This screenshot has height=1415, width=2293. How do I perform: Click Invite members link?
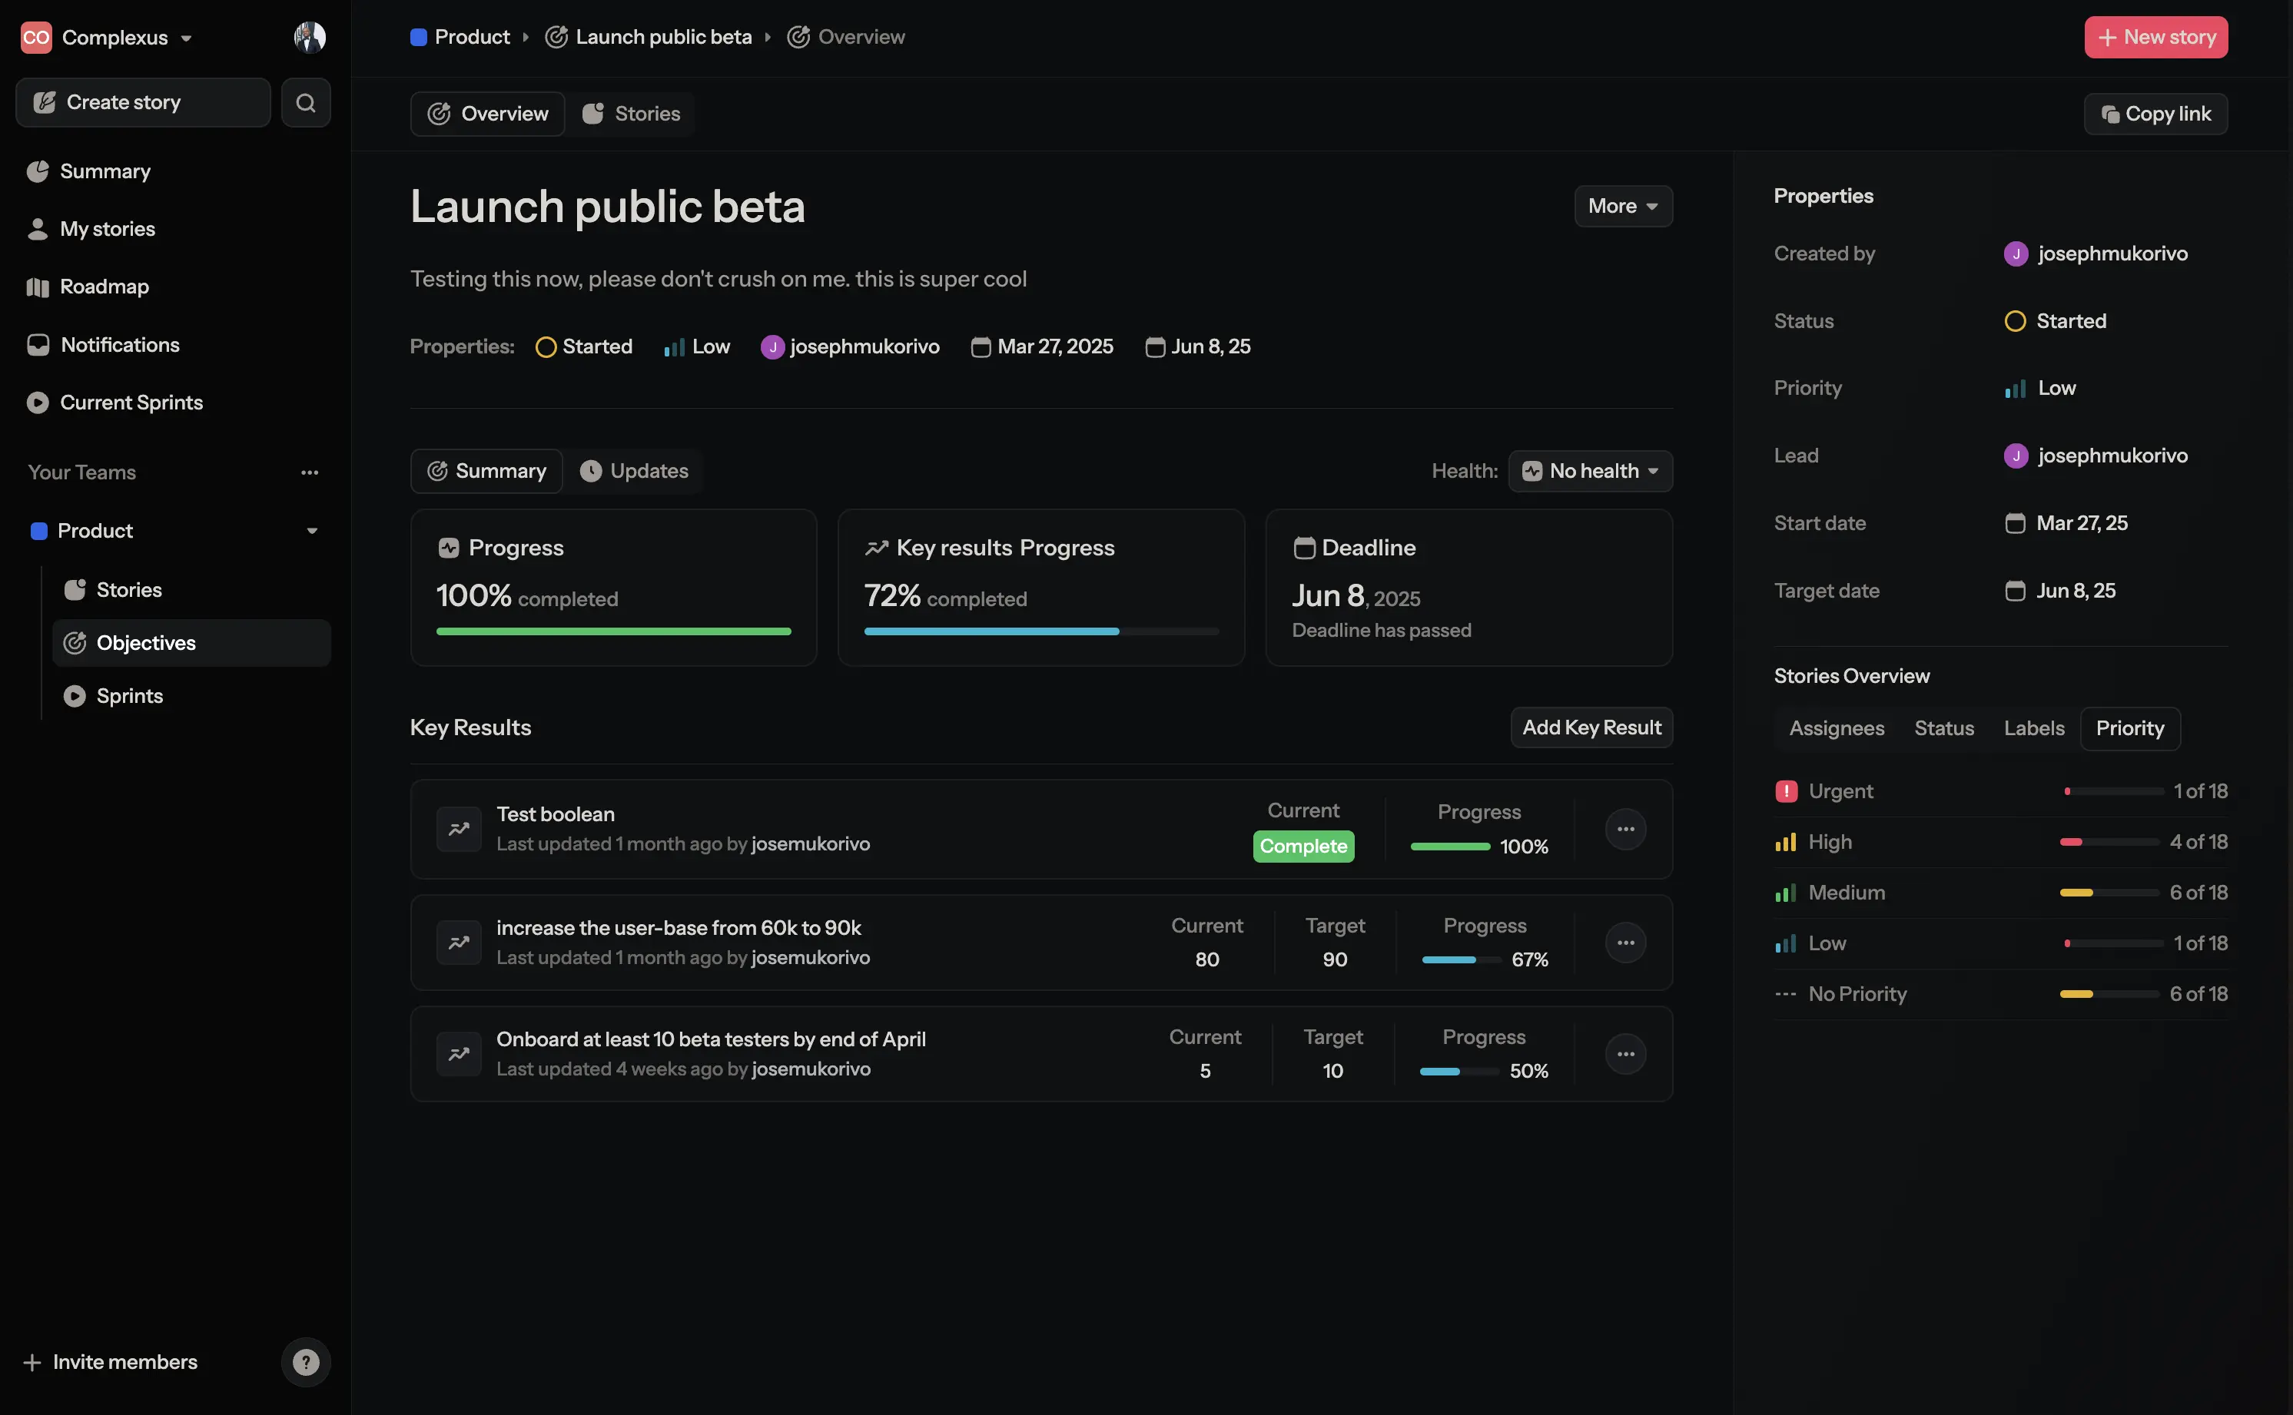[x=111, y=1362]
